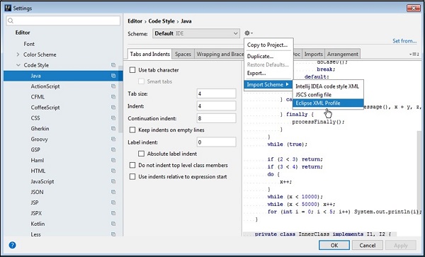The image size is (425, 257).
Task: Click the copy icon beside Kotlin
Action: [113, 224]
